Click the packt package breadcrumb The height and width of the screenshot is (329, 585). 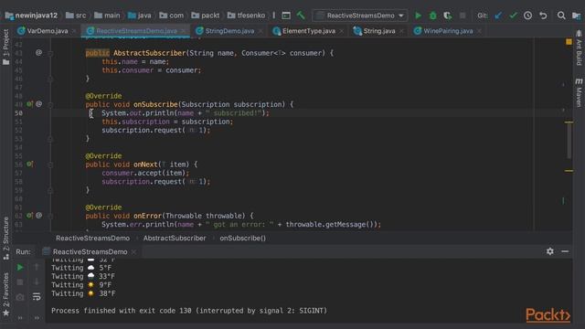click(x=205, y=16)
